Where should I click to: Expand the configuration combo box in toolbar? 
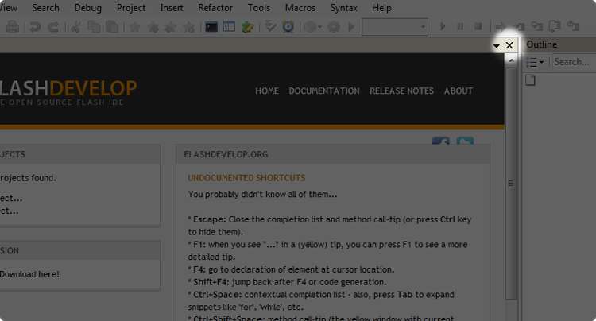[x=422, y=27]
